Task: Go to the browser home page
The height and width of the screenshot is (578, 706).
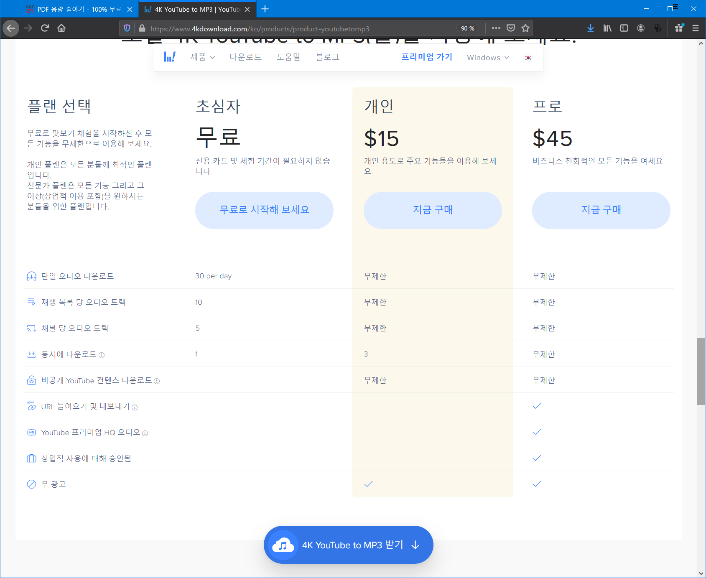Action: 61,28
